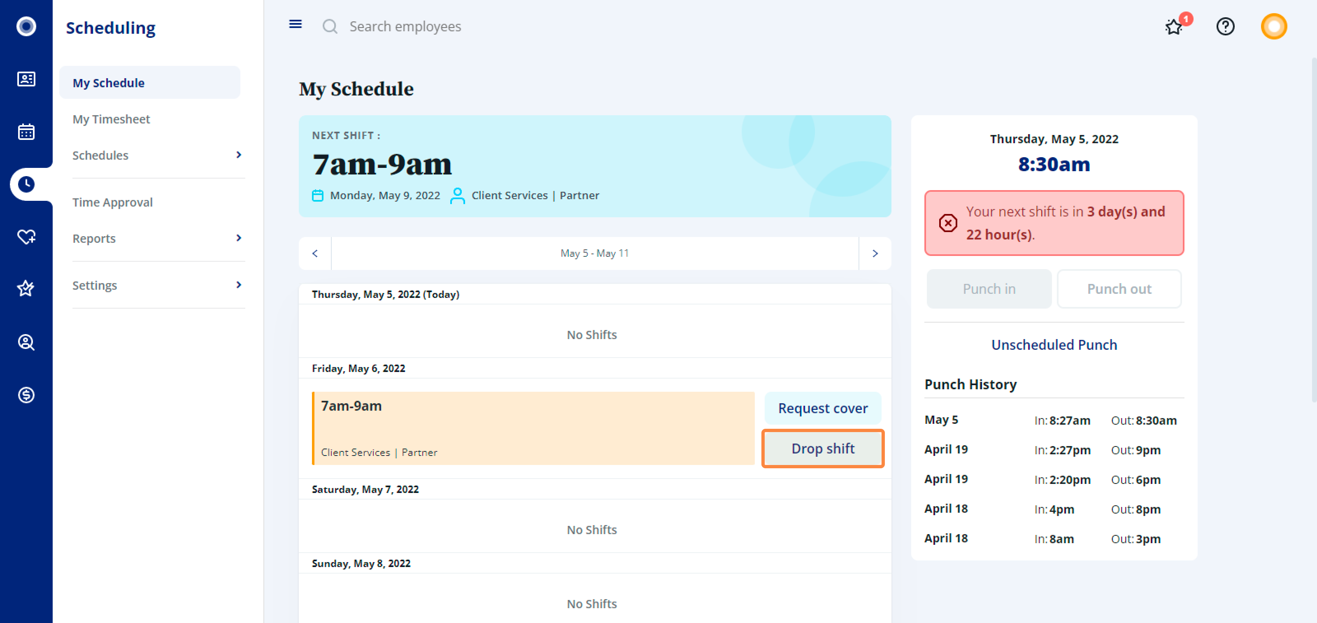Click the 8:30am current time display

(1054, 164)
